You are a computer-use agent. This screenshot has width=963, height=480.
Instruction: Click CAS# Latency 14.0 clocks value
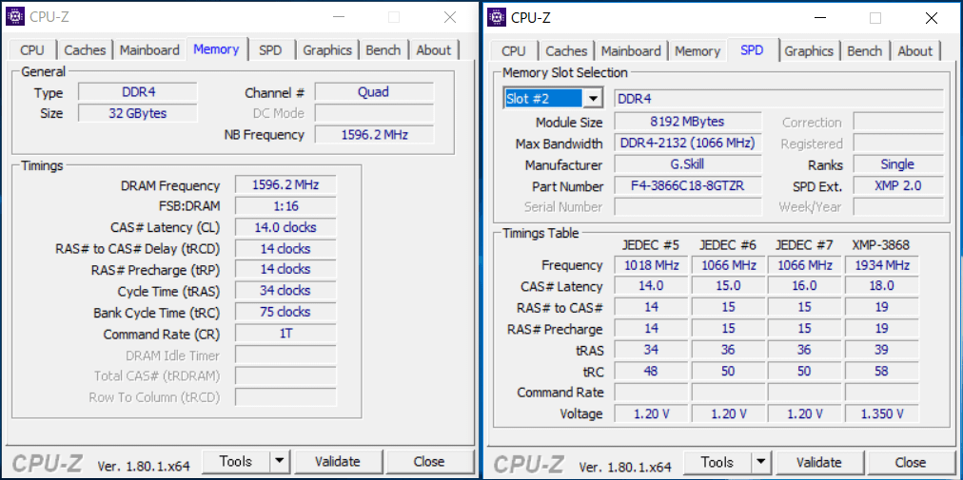[285, 227]
